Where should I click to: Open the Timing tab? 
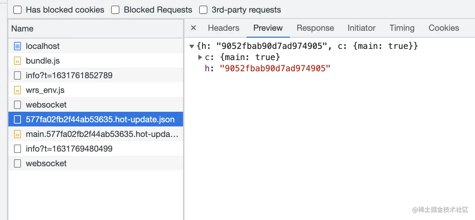pyautogui.click(x=402, y=28)
